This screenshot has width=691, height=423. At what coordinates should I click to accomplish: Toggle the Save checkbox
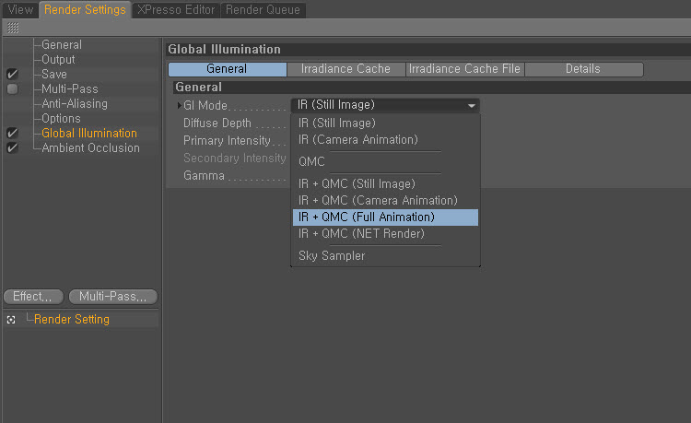(12, 74)
